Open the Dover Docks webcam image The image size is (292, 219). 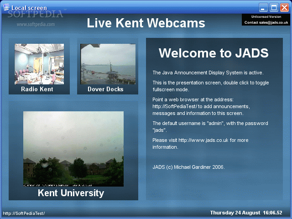coord(108,64)
